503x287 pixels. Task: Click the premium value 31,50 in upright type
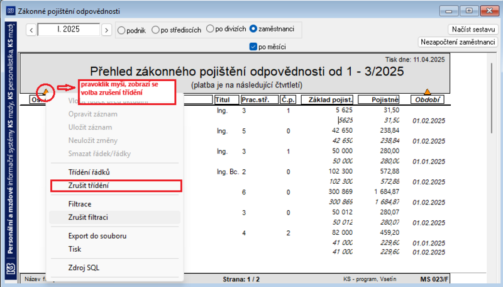tap(391, 110)
